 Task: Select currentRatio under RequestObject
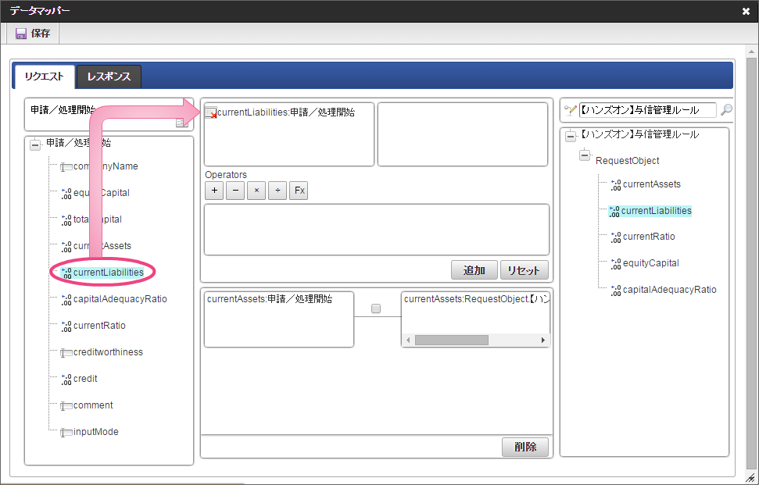(x=649, y=237)
